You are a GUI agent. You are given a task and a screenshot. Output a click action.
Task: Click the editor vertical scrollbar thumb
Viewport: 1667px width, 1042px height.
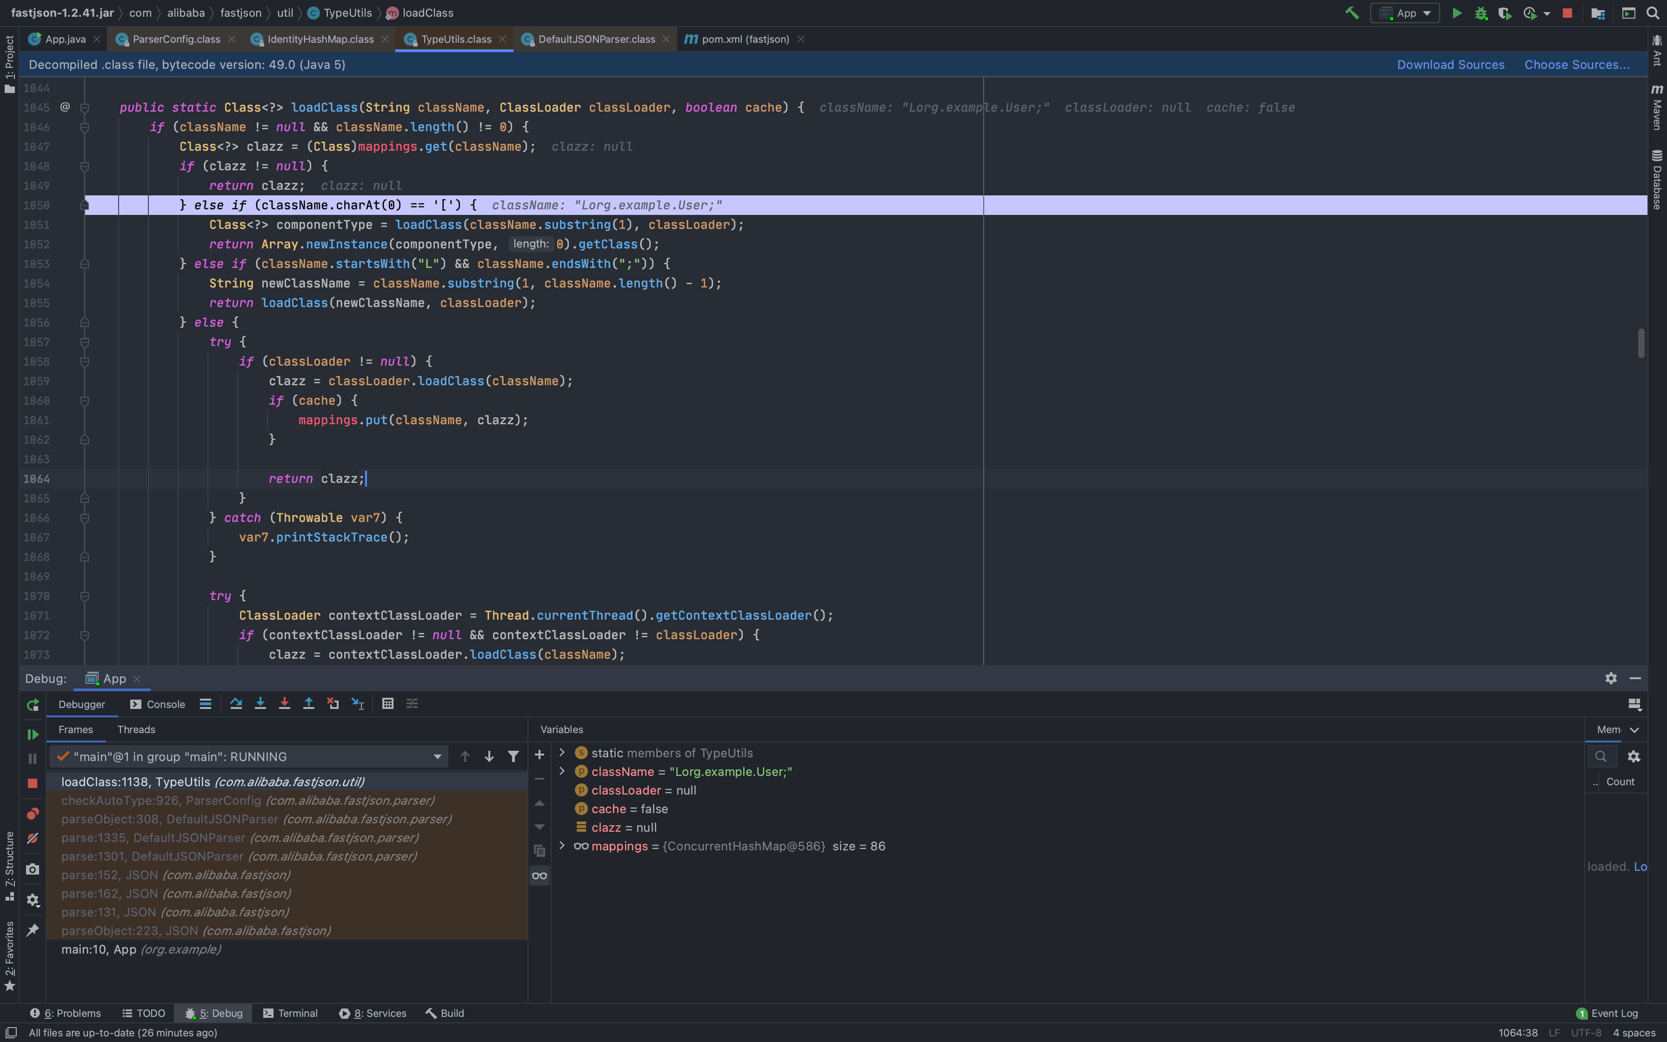coord(1641,343)
